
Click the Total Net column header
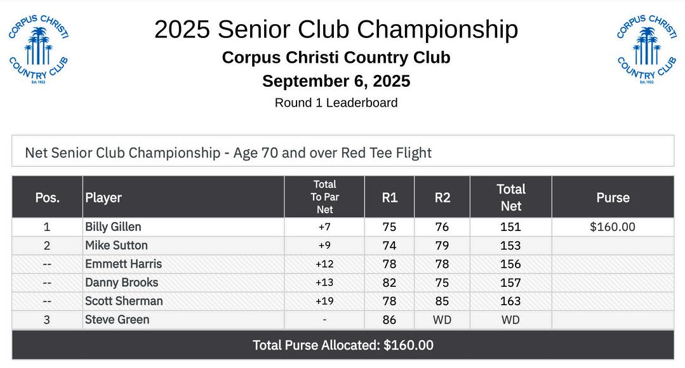511,197
